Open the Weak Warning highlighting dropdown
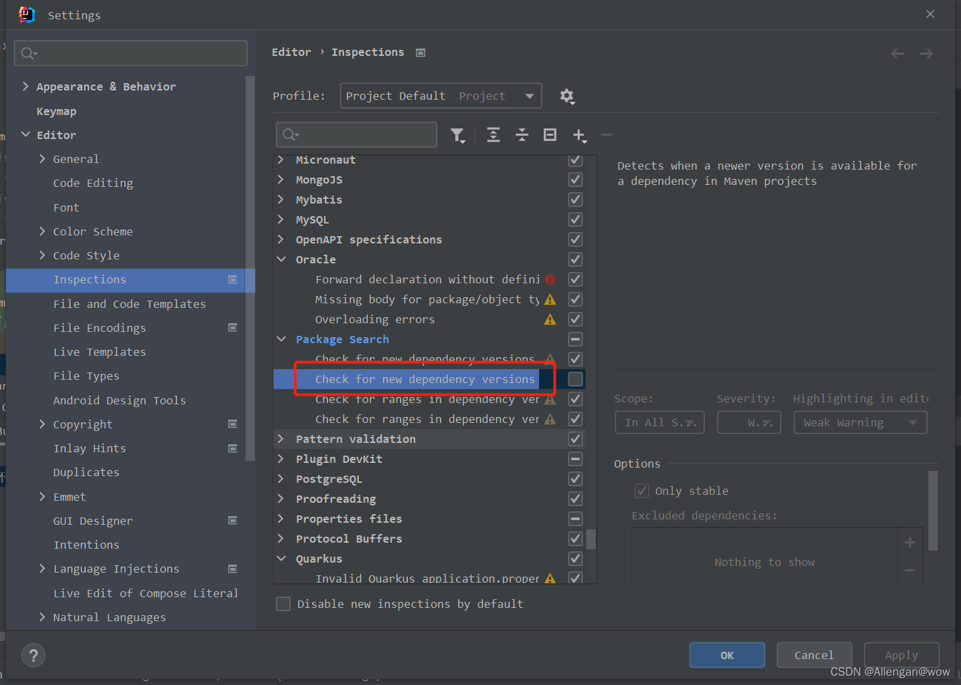The height and width of the screenshot is (685, 961). tap(860, 423)
